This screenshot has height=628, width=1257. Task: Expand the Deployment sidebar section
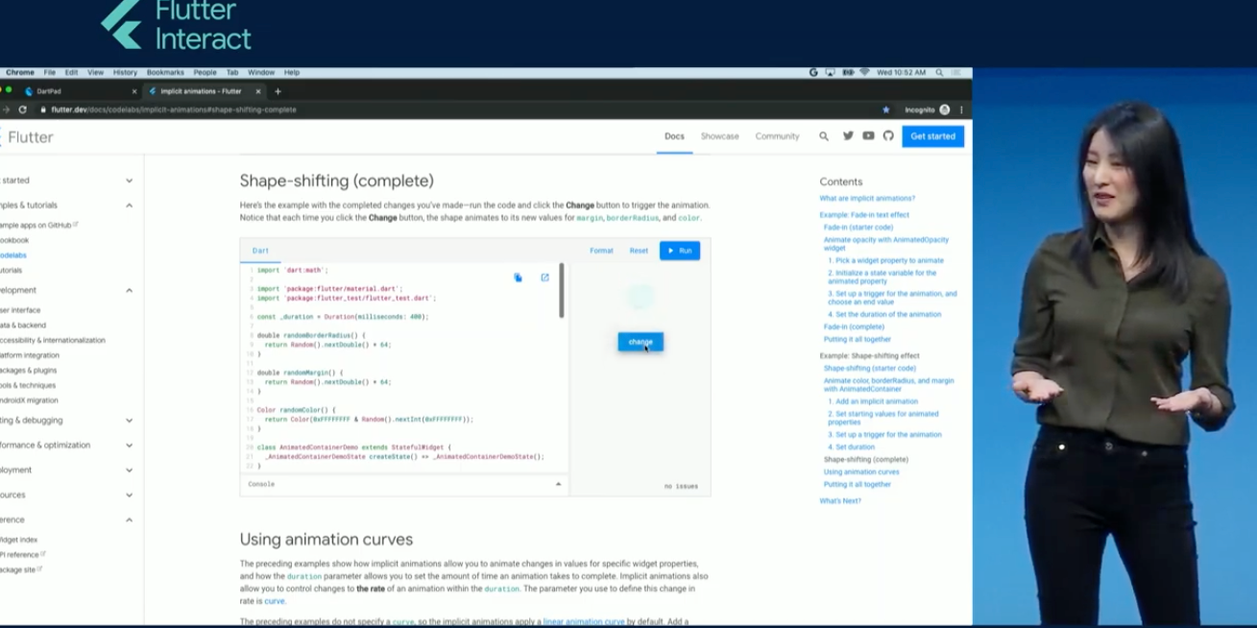[x=129, y=471]
